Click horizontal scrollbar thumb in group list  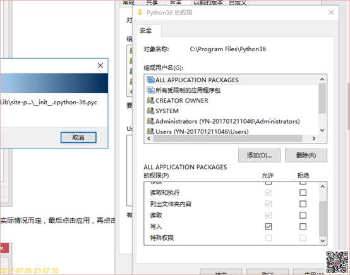coord(227,138)
